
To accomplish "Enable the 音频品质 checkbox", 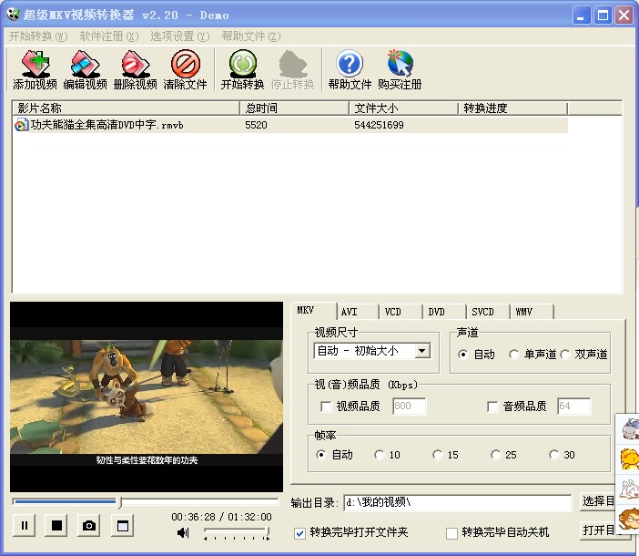I will pyautogui.click(x=492, y=407).
